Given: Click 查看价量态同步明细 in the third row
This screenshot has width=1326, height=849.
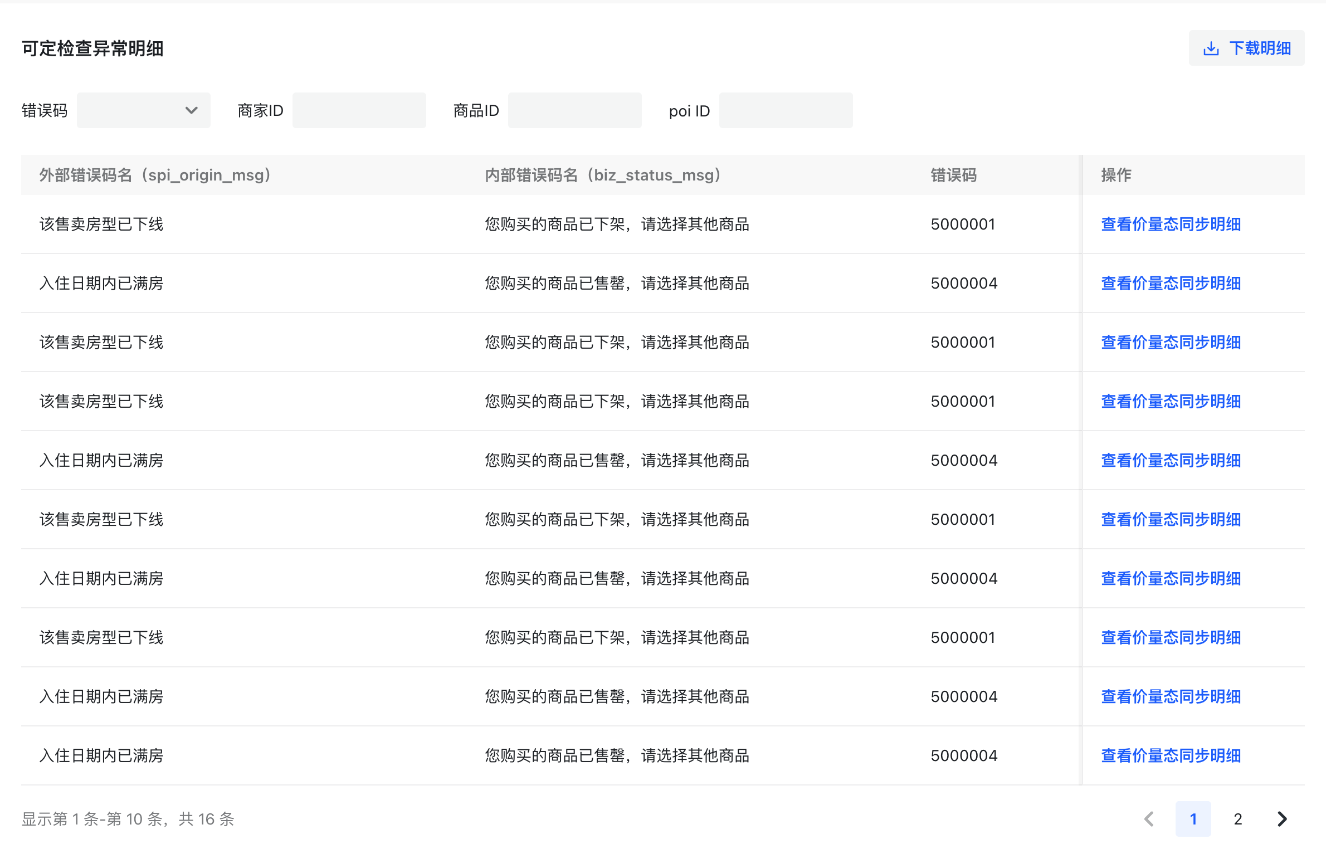Looking at the screenshot, I should [1171, 342].
